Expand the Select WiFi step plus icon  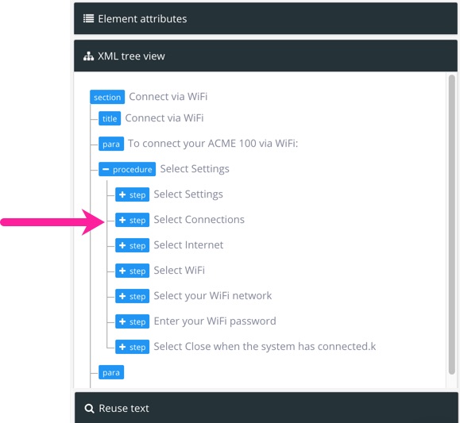point(122,271)
